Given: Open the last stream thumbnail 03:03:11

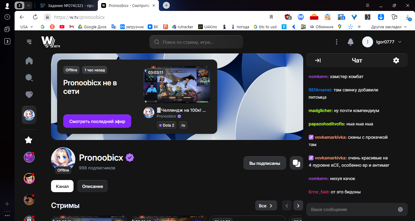Looking at the screenshot, I should point(177,85).
